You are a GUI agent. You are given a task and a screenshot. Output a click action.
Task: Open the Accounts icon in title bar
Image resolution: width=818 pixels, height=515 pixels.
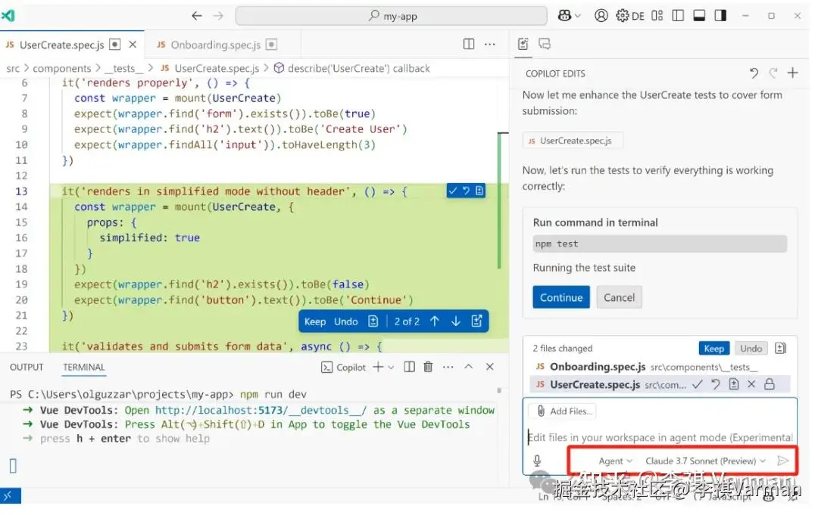[x=601, y=16]
